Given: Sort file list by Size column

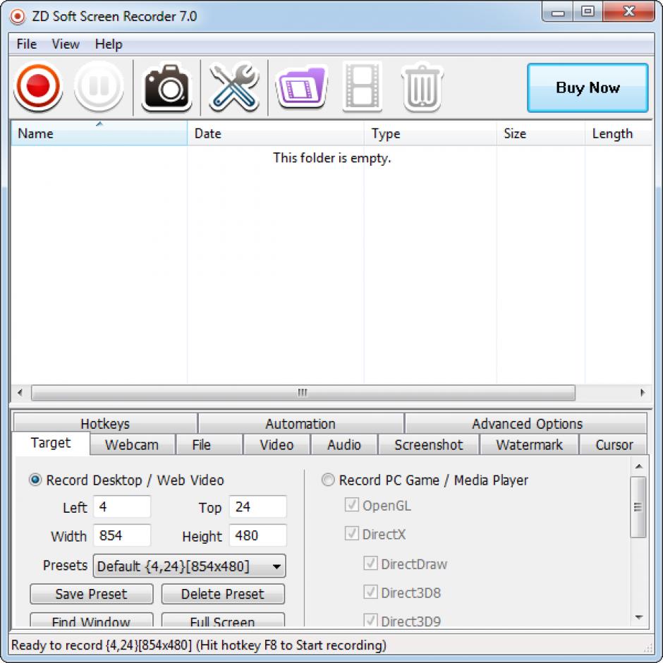Looking at the screenshot, I should tap(541, 133).
